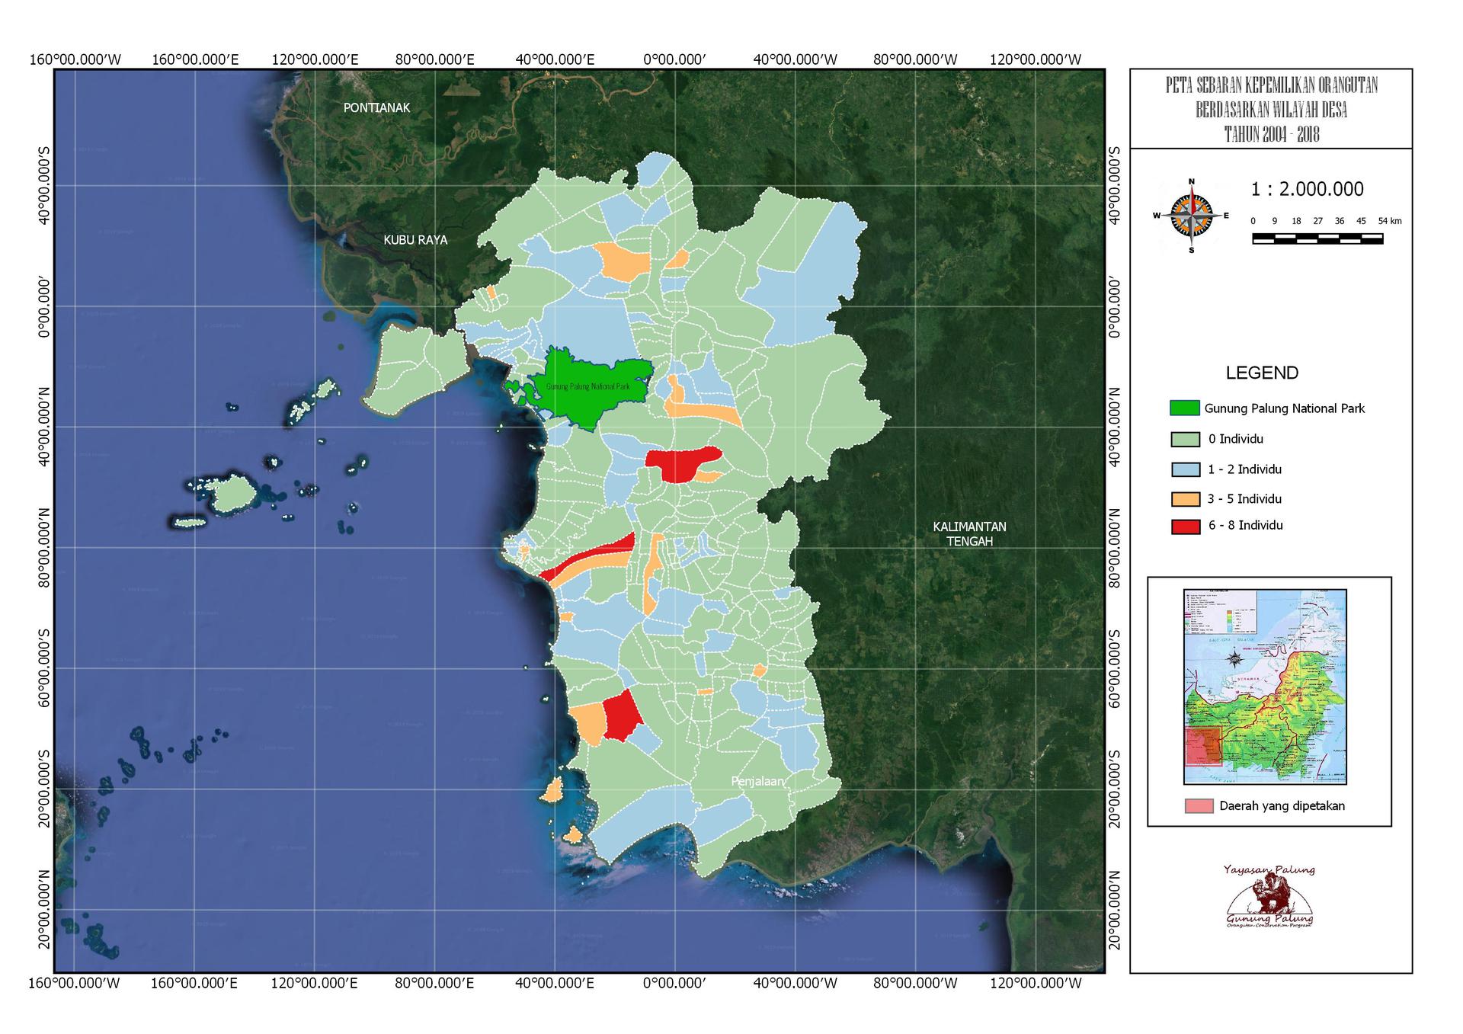Click the KALIMANTAN TENGAH map label
The width and height of the screenshot is (1463, 1034).
969,533
